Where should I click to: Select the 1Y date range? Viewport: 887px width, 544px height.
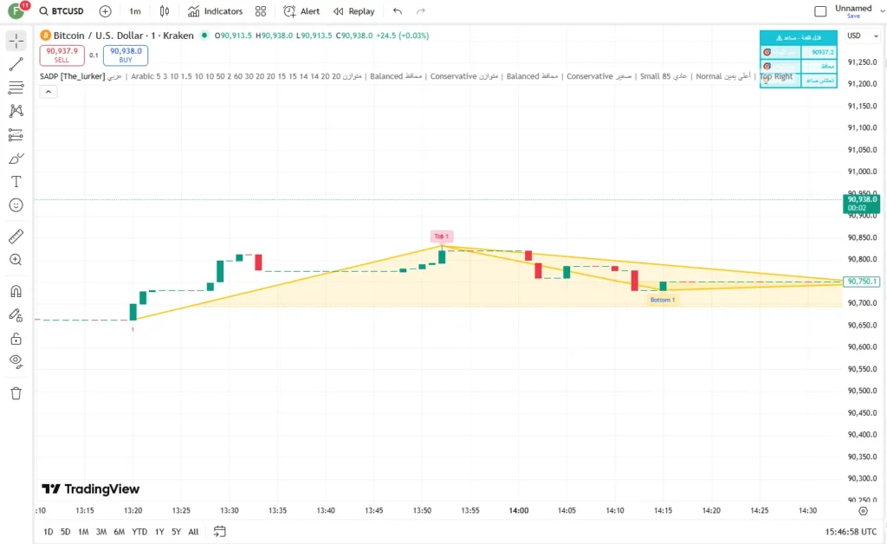[x=159, y=532]
